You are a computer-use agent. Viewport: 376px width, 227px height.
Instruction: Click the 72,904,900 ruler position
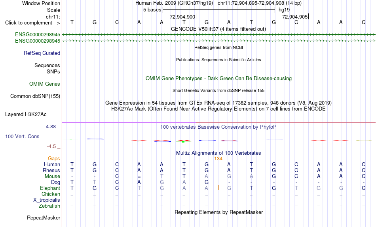(x=182, y=17)
